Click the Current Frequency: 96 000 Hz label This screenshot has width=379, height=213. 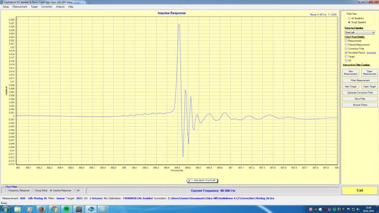point(213,191)
